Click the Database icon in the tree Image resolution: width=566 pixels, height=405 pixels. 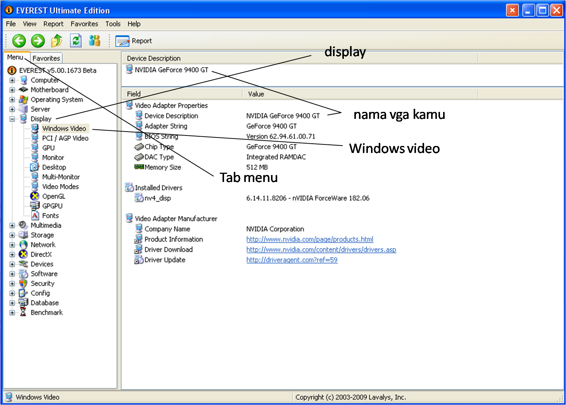pos(24,303)
